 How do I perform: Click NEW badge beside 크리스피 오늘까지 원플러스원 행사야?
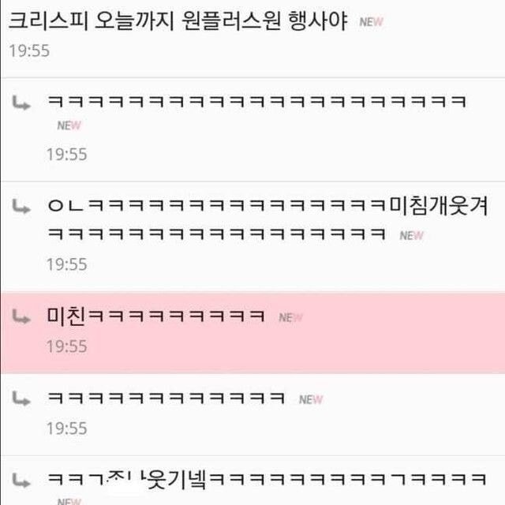click(x=371, y=22)
